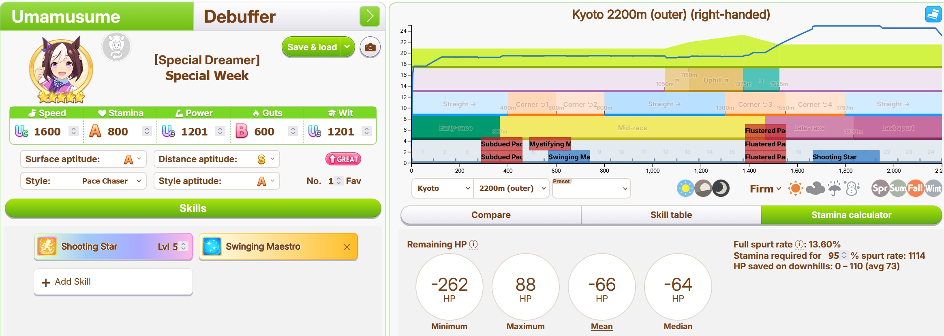Switch to the Umamusume tab
Screen dimensions: 944x336
point(97,17)
